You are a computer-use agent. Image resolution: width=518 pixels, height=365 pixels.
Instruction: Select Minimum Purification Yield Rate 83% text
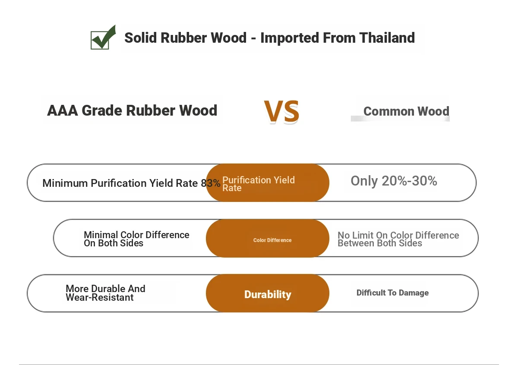[131, 183]
